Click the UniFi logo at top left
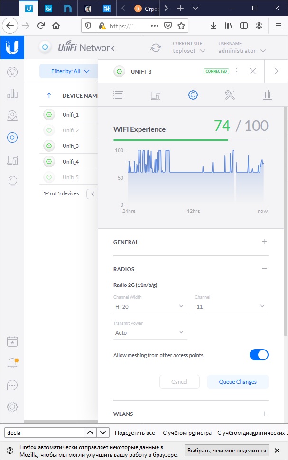 (x=12, y=47)
